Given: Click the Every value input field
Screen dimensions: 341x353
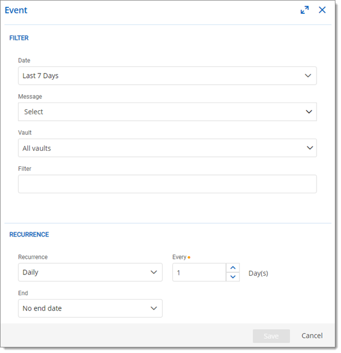Looking at the screenshot, I should point(199,272).
